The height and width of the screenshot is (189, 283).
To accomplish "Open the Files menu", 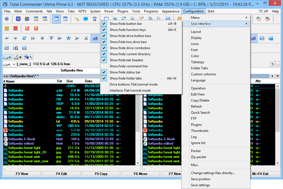I will coord(7,11).
